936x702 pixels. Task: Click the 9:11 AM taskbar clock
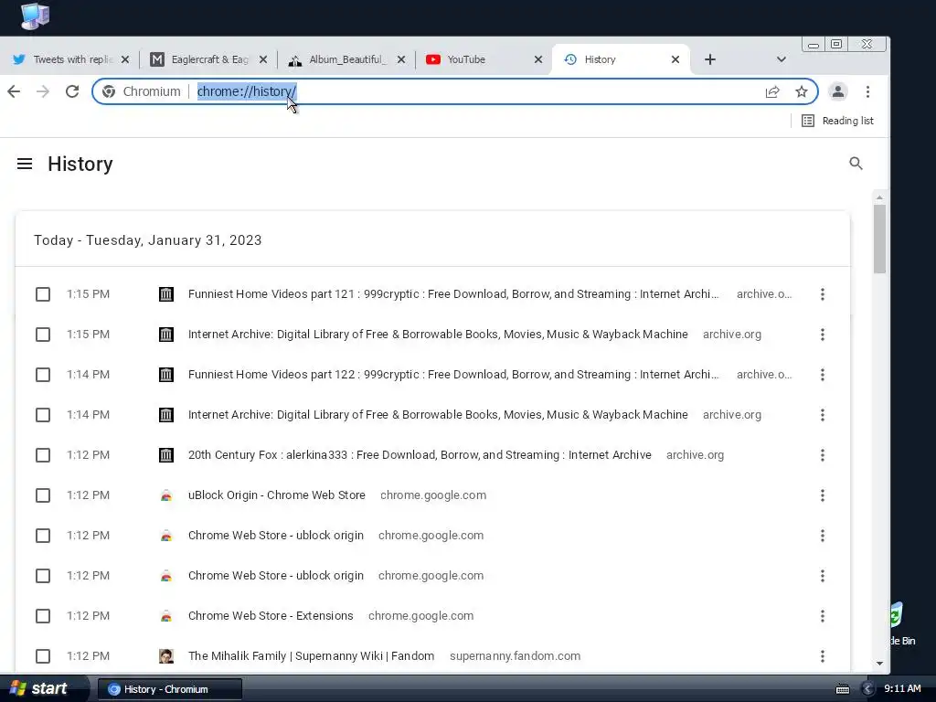(902, 689)
